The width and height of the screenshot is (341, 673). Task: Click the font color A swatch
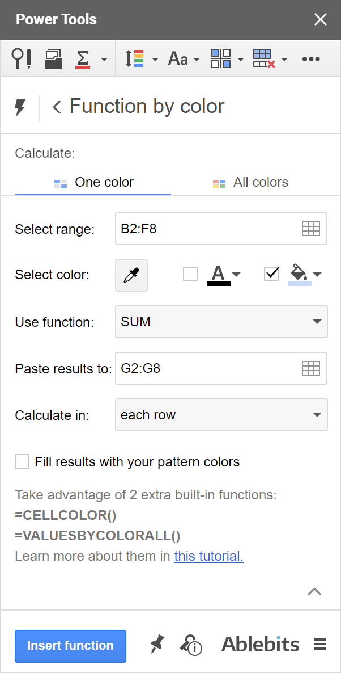219,275
